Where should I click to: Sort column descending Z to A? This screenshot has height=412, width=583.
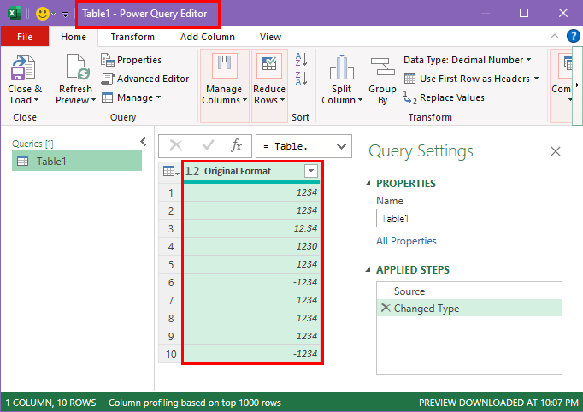tap(301, 78)
